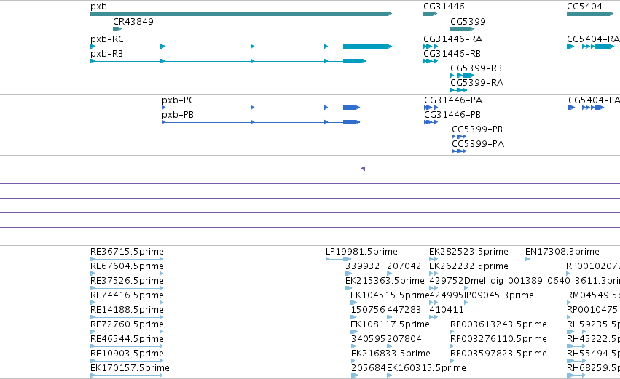Click the feature labeled 340595

coord(354,346)
